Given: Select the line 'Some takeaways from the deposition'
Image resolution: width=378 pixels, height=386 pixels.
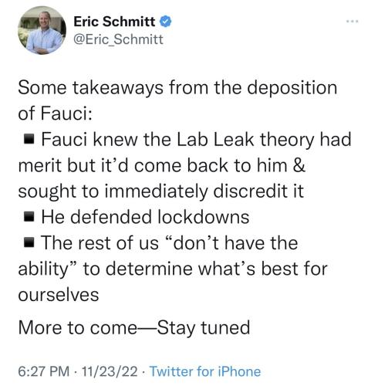Looking at the screenshot, I should (177, 88).
